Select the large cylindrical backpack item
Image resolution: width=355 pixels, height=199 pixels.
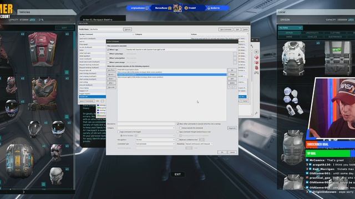(20, 161)
